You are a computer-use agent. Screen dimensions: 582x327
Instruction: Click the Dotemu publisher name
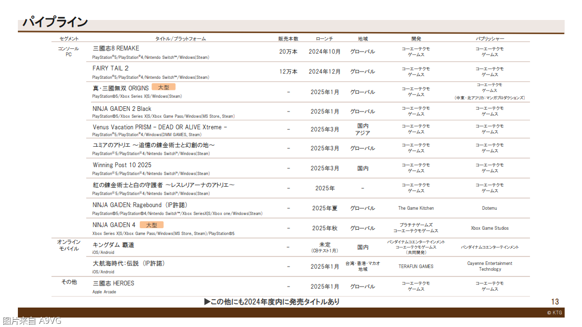click(489, 208)
